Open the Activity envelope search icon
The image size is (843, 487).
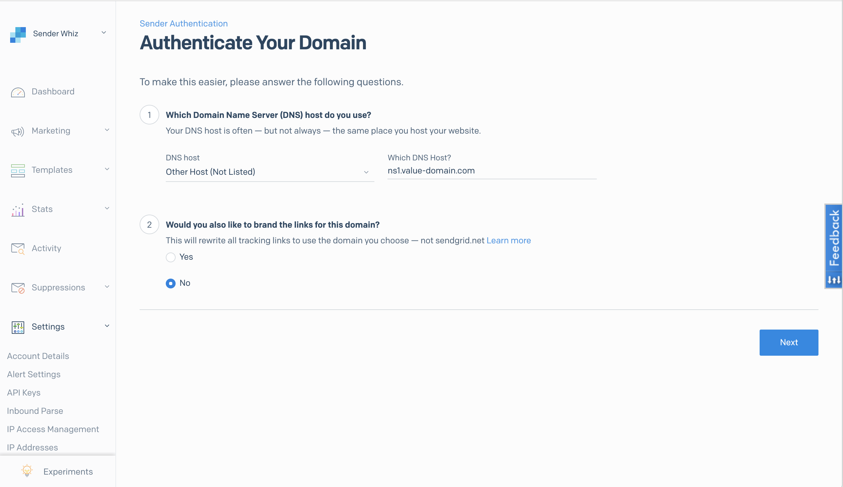coord(18,249)
